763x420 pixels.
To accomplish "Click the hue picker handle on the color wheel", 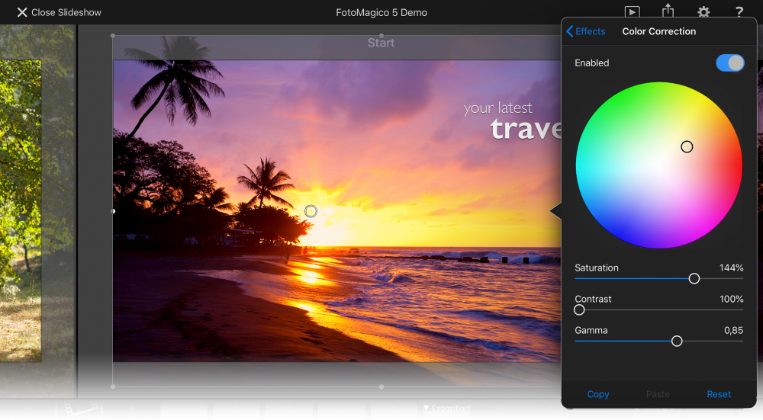I will click(x=687, y=147).
